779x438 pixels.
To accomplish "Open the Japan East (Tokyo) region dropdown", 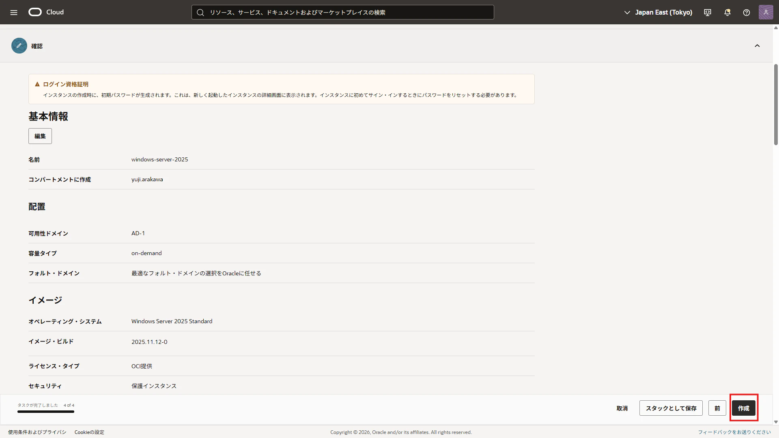I will (658, 13).
